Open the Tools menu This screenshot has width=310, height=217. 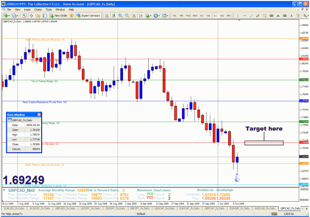(49, 9)
